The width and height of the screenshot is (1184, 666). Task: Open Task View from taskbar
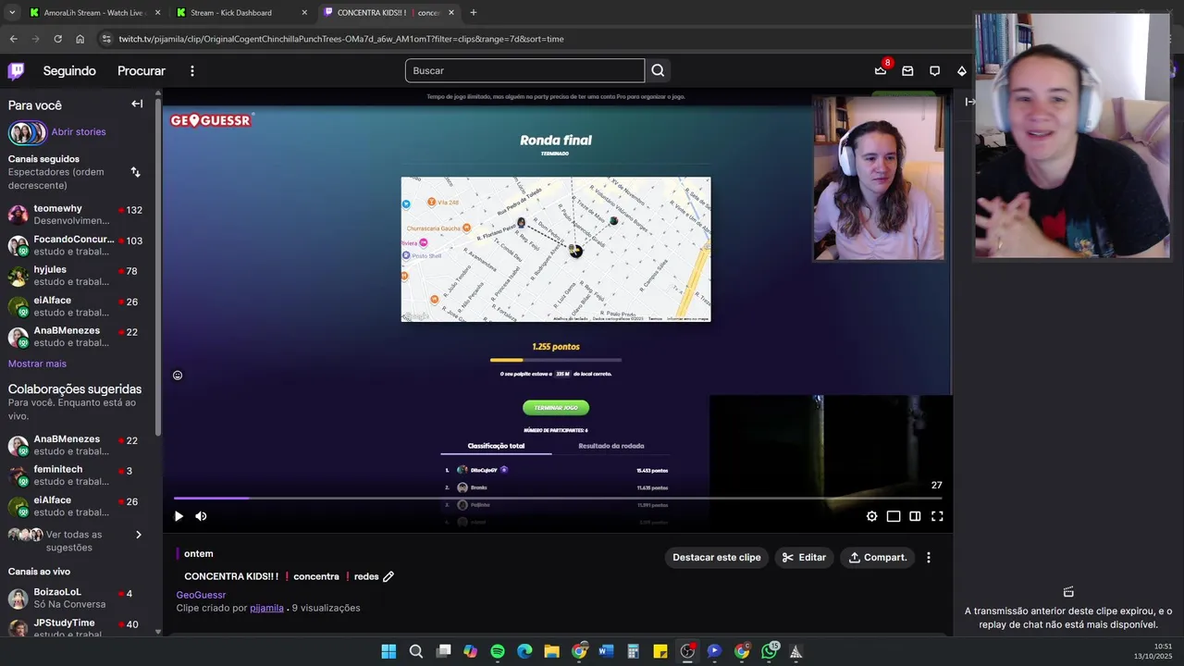click(443, 651)
